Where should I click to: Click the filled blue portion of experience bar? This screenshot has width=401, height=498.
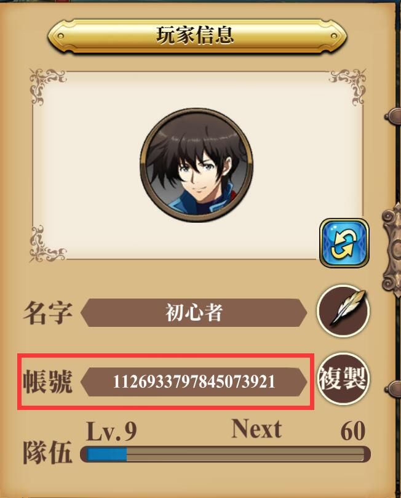106,454
